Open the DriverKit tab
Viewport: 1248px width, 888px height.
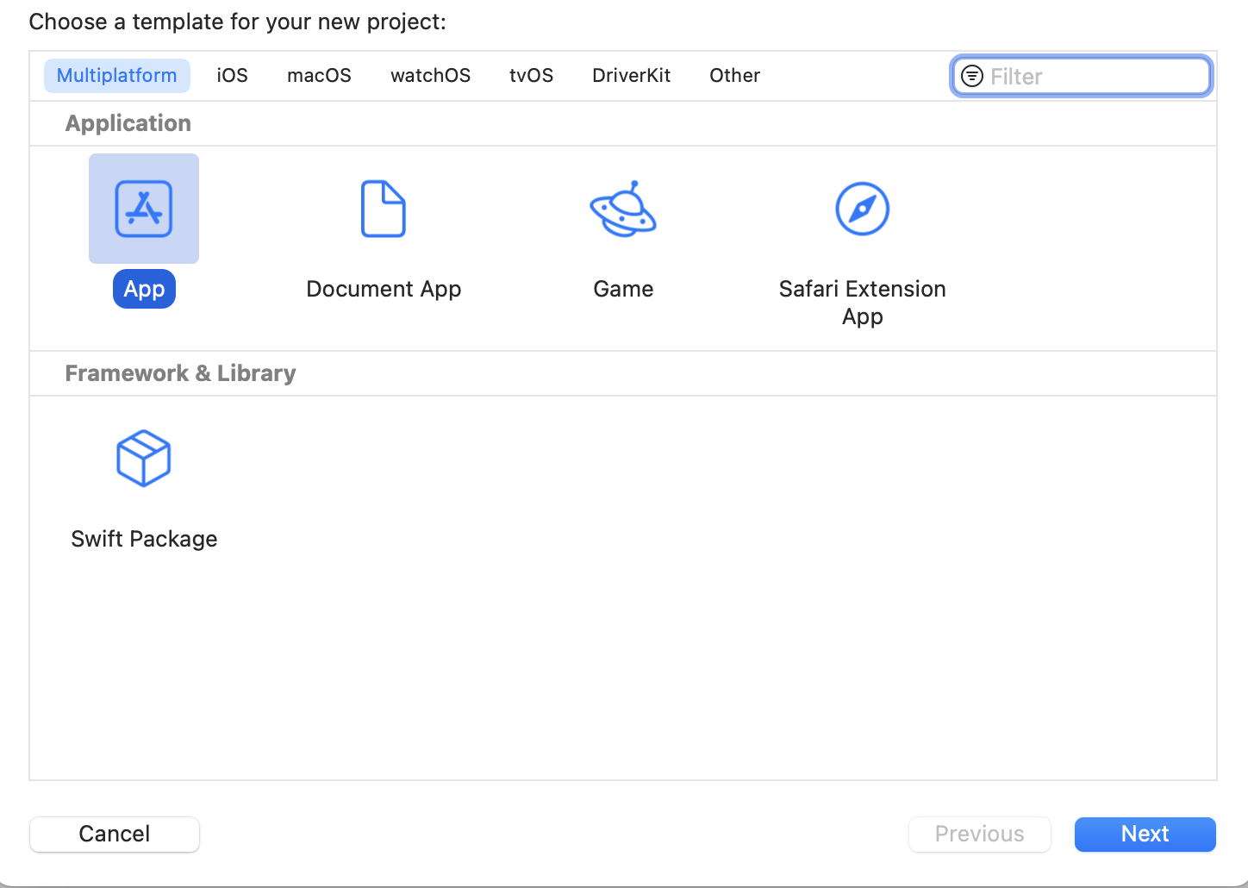pyautogui.click(x=631, y=76)
